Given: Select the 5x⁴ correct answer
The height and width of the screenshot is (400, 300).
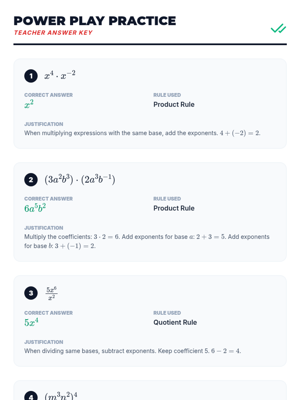Looking at the screenshot, I should 31,322.
